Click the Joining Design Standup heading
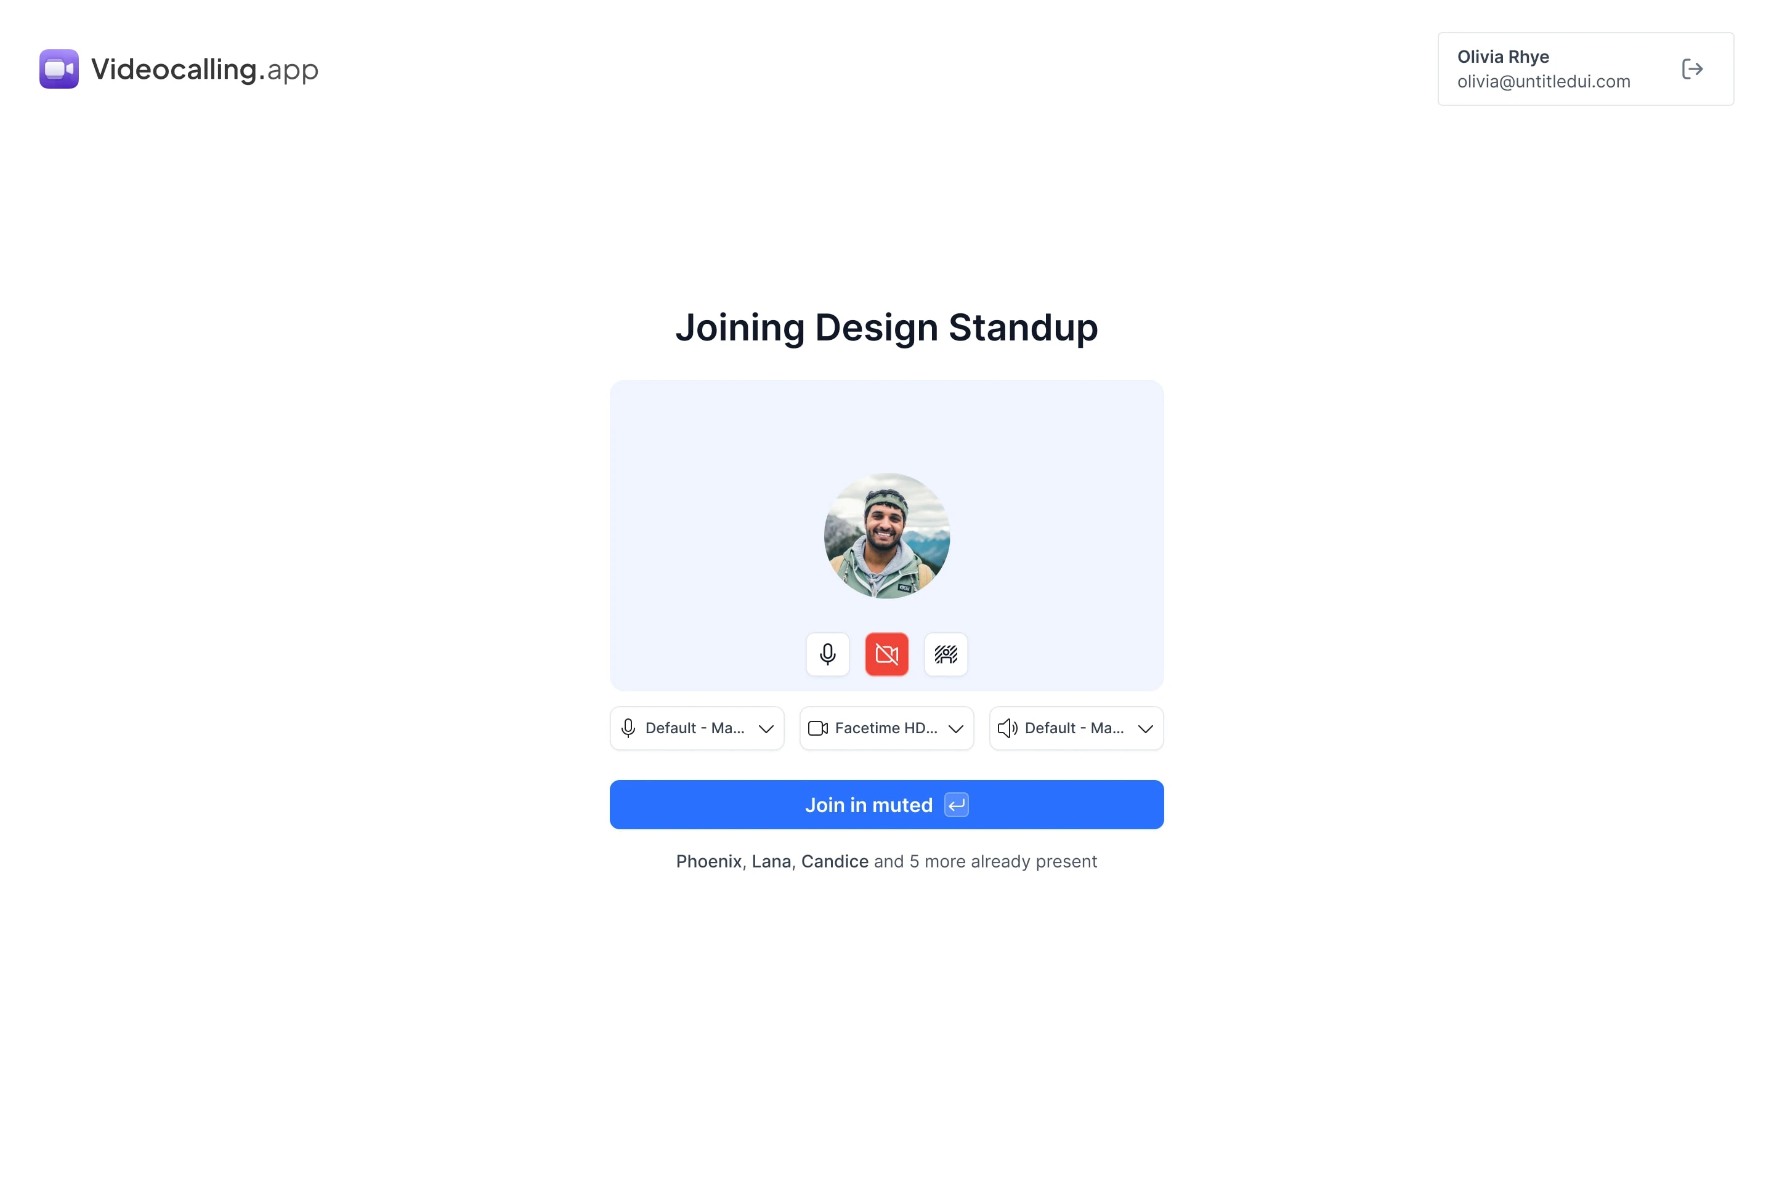 (x=886, y=327)
